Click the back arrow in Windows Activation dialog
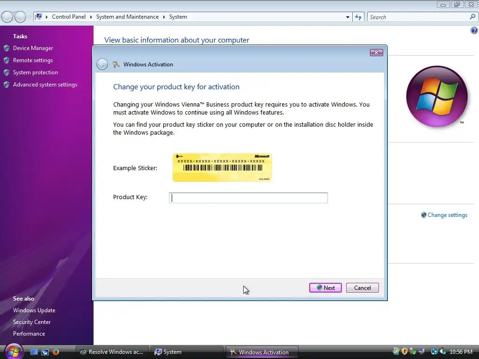479x359 pixels. 102,64
